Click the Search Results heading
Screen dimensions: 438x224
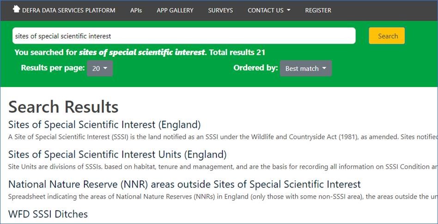(63, 107)
